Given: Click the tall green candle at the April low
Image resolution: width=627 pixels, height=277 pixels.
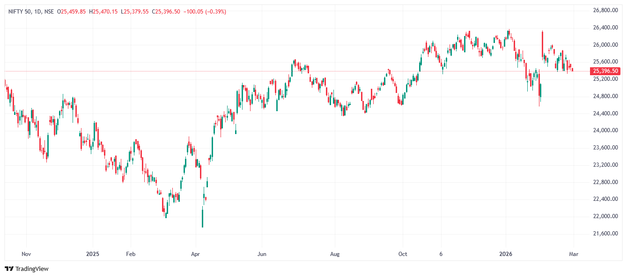Looking at the screenshot, I should [202, 218].
